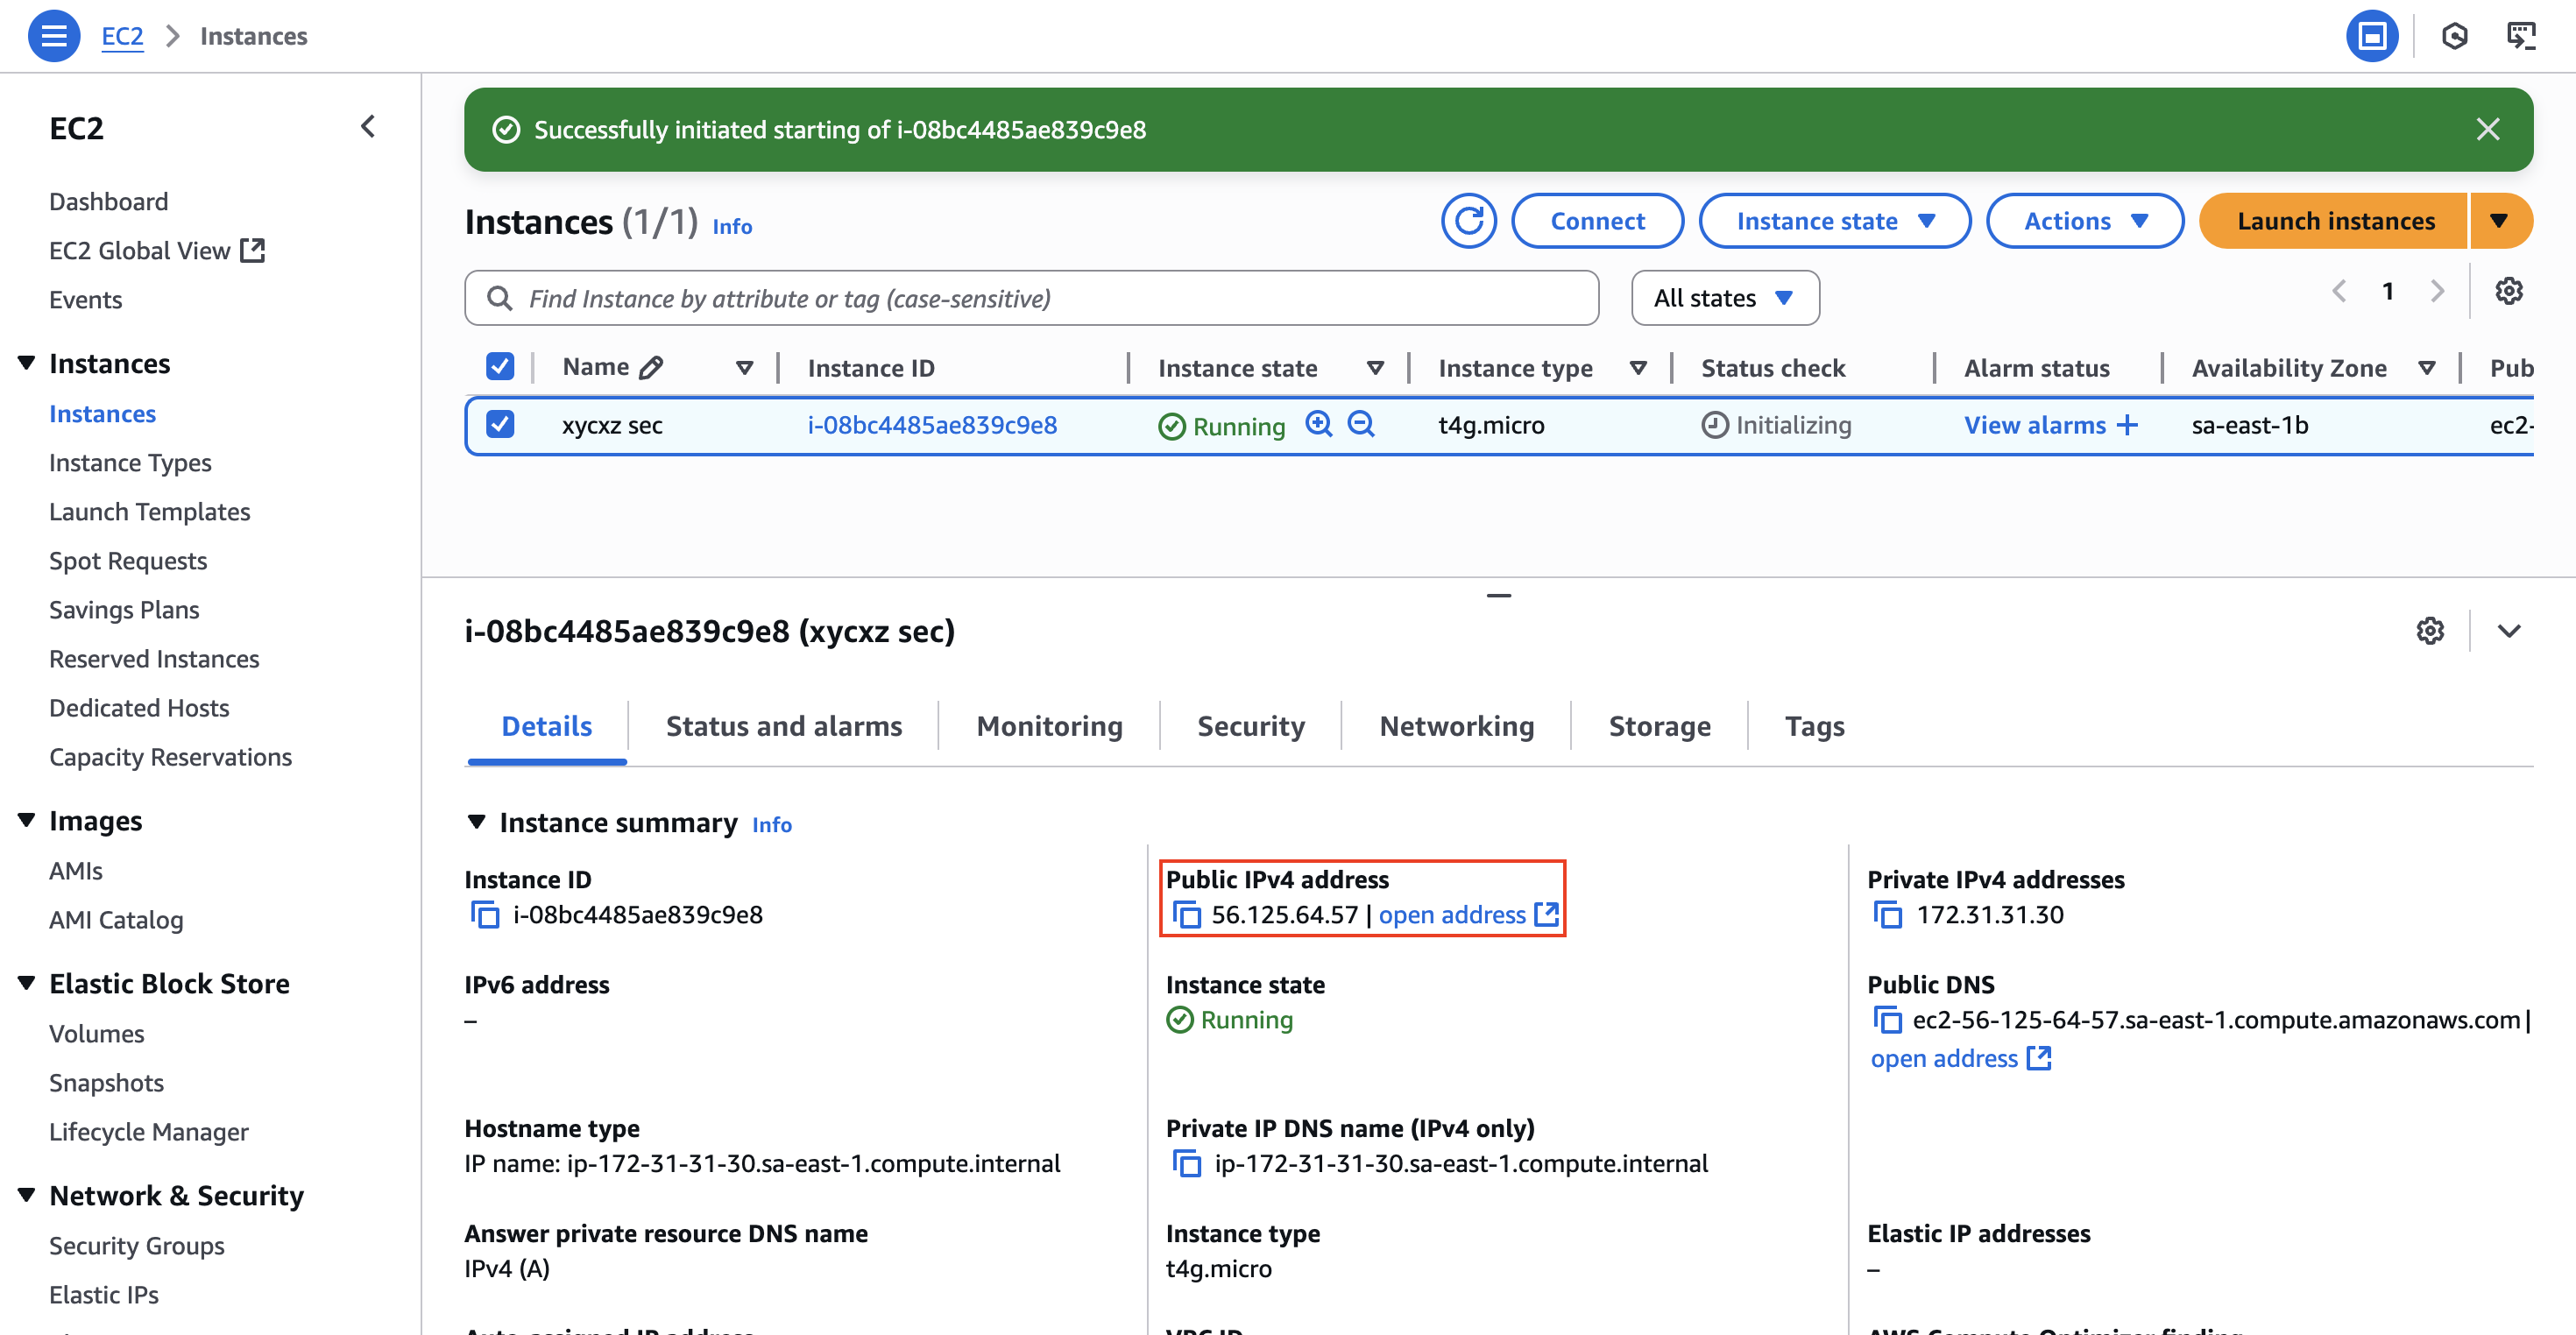
Task: Click the Connect button
Action: coord(1596,221)
